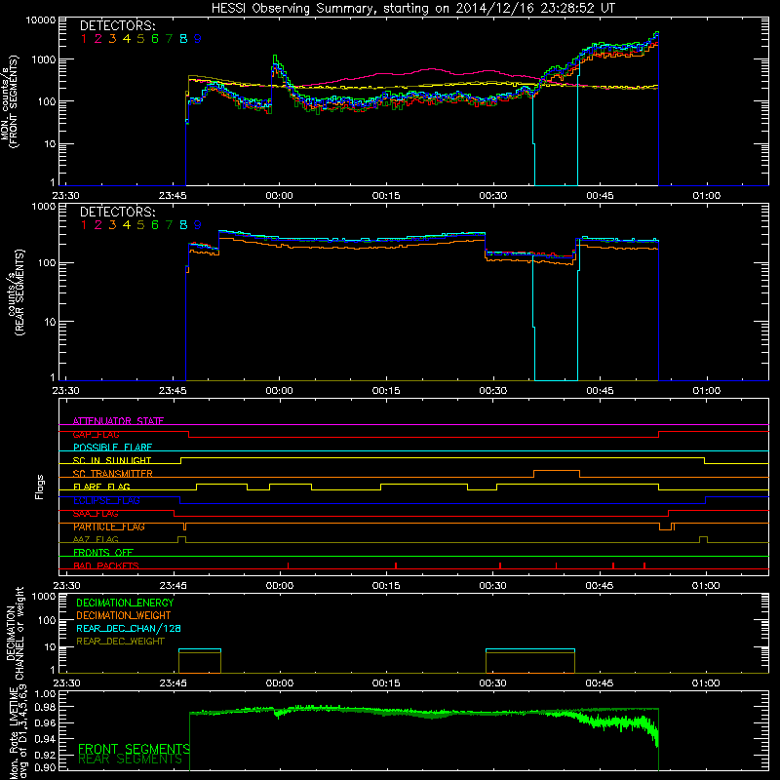
Task: Click the SAA_FLAG label
Action: coord(96,514)
